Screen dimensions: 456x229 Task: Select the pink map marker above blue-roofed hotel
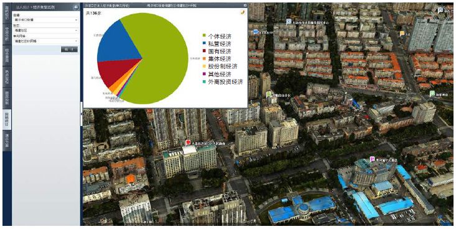(x=371, y=159)
